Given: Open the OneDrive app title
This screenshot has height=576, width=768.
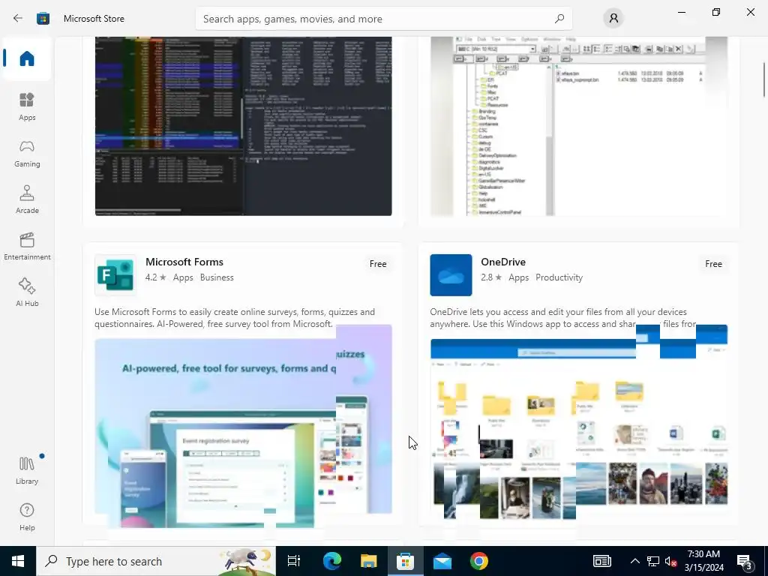Looking at the screenshot, I should click(x=503, y=262).
